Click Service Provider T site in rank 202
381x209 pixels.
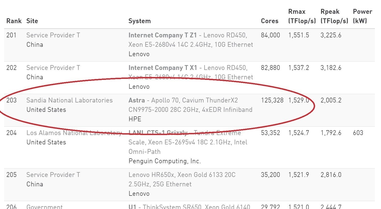coord(53,68)
